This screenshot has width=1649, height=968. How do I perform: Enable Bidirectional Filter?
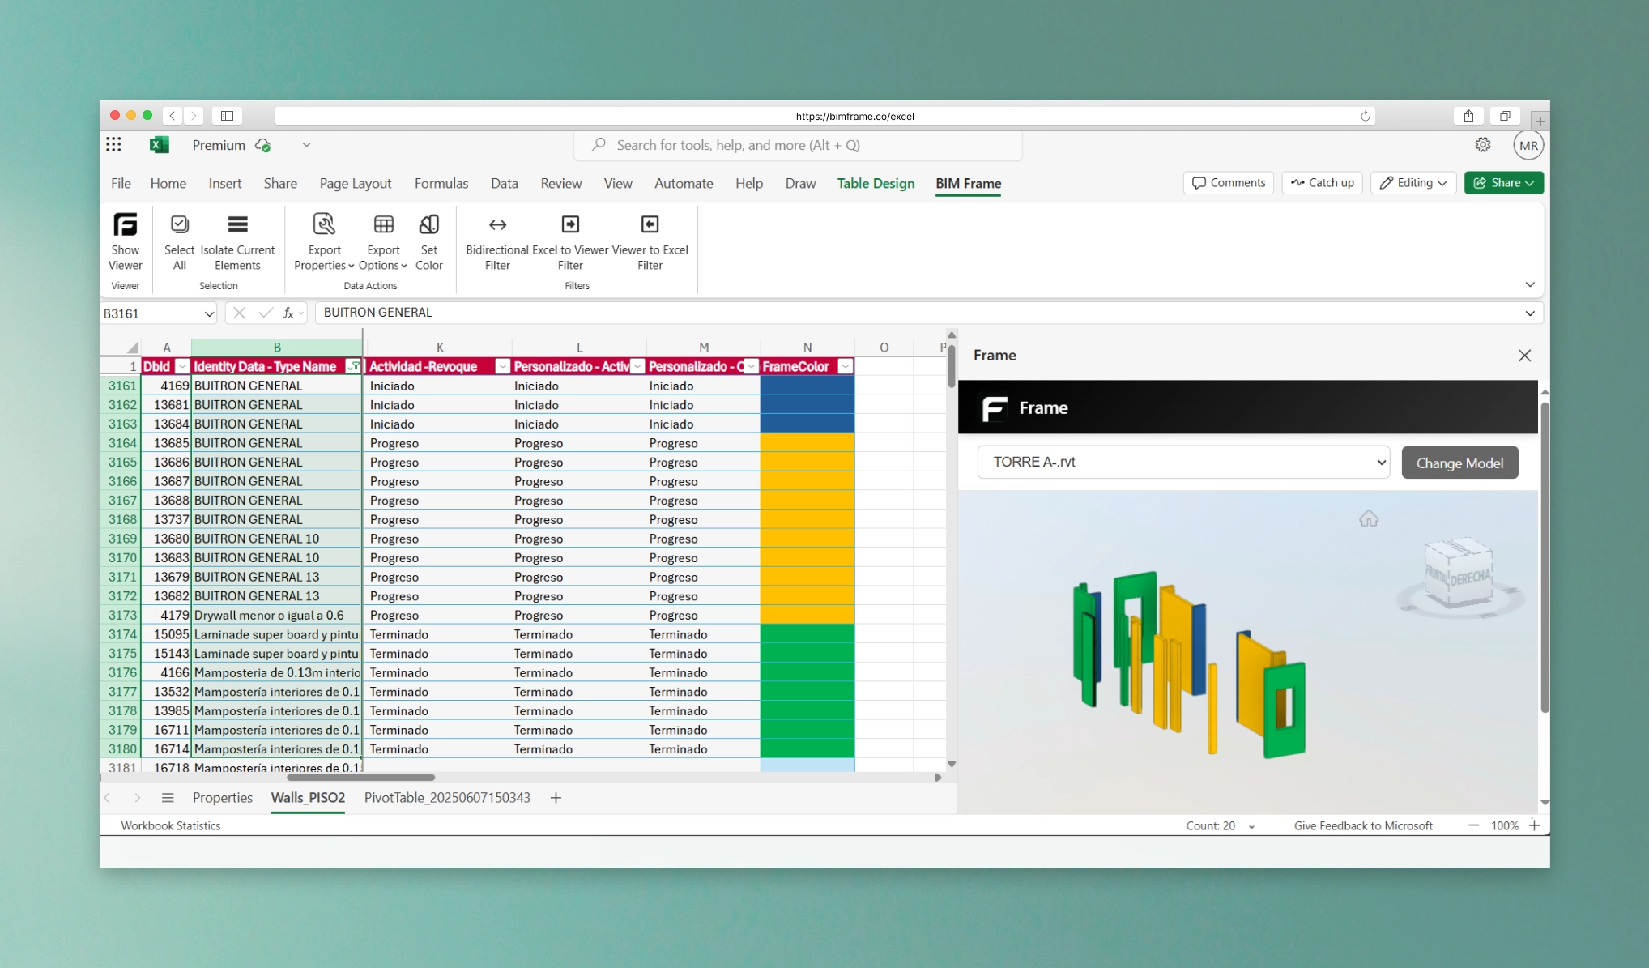[x=496, y=240]
